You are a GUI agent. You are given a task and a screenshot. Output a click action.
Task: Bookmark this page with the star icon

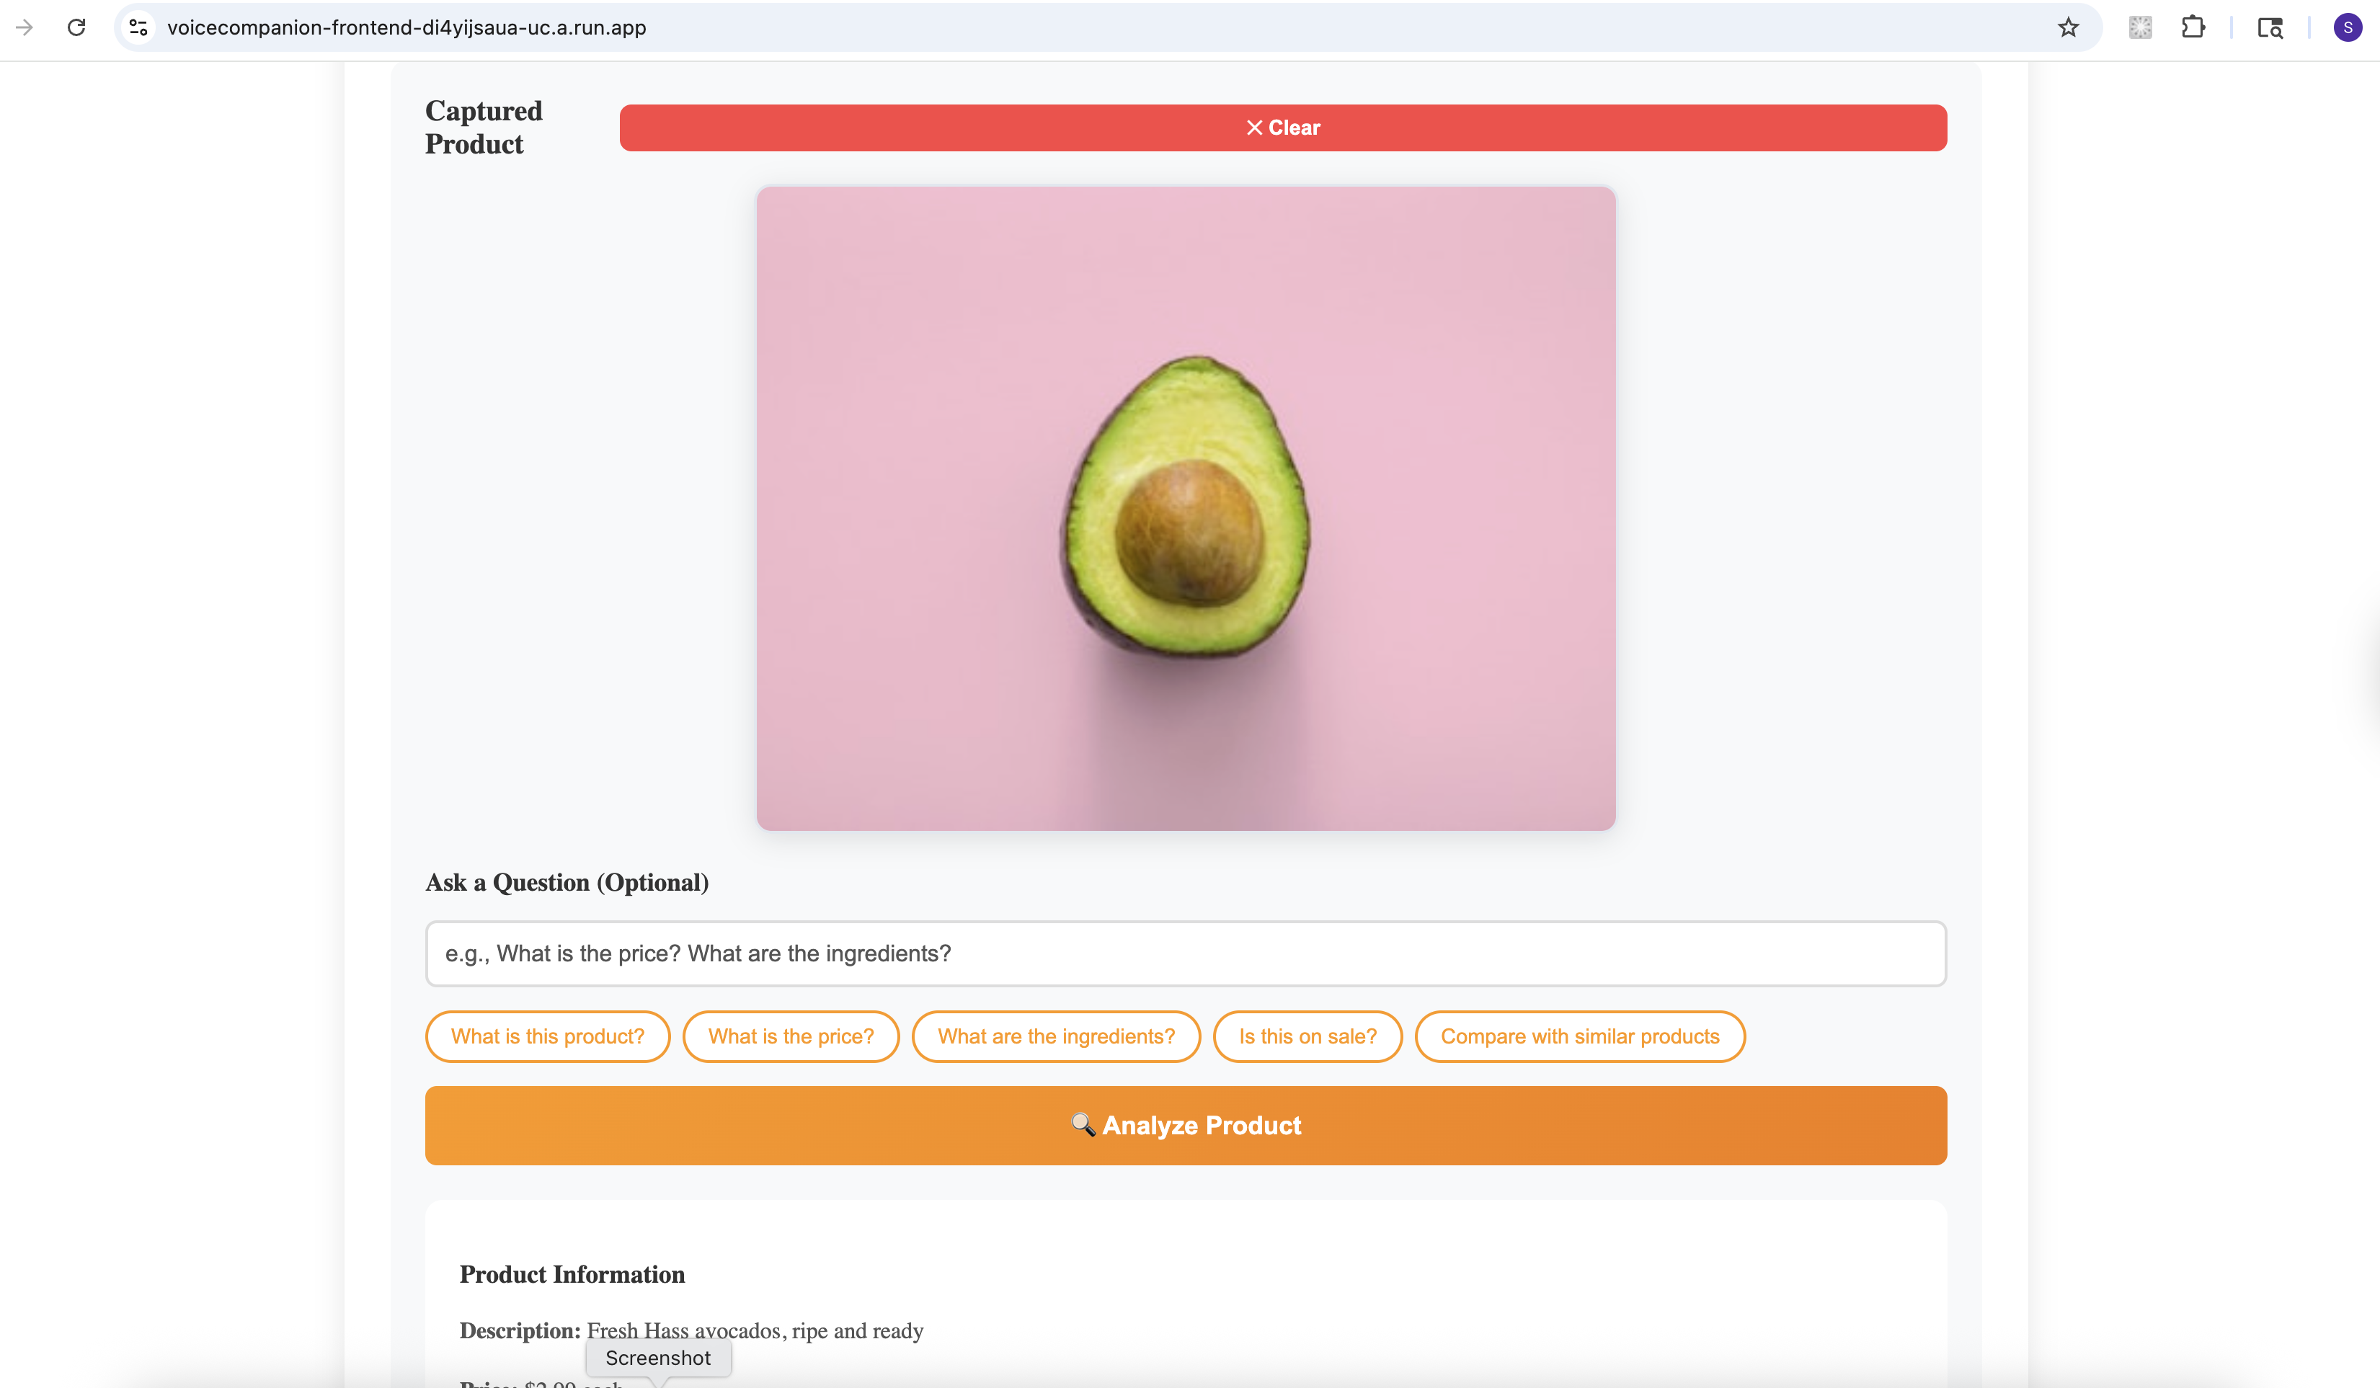[2069, 27]
